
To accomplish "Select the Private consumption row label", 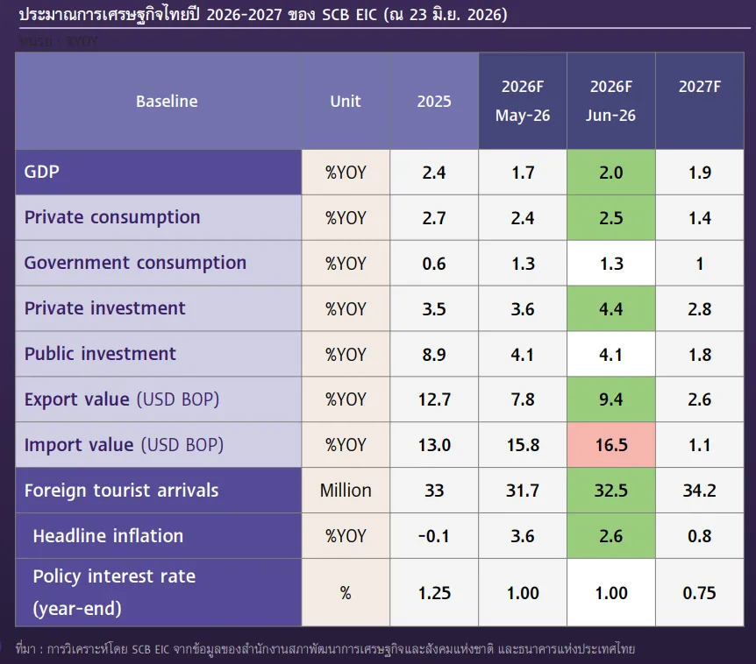I will click(x=112, y=217).
